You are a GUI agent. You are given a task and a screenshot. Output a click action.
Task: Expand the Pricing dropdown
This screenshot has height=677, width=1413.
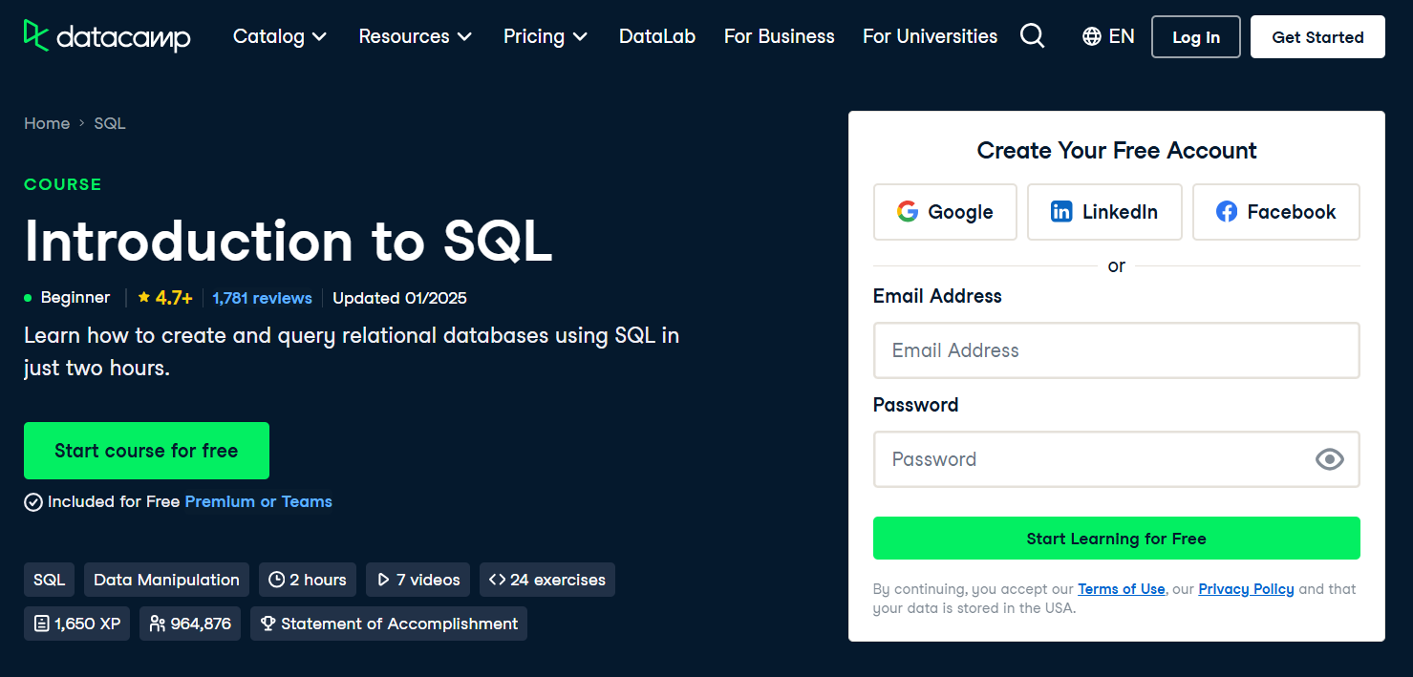(546, 36)
